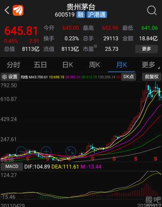Expand chart to fullscreen with arrows icon
This screenshot has height=207, width=162.
pos(71,152)
